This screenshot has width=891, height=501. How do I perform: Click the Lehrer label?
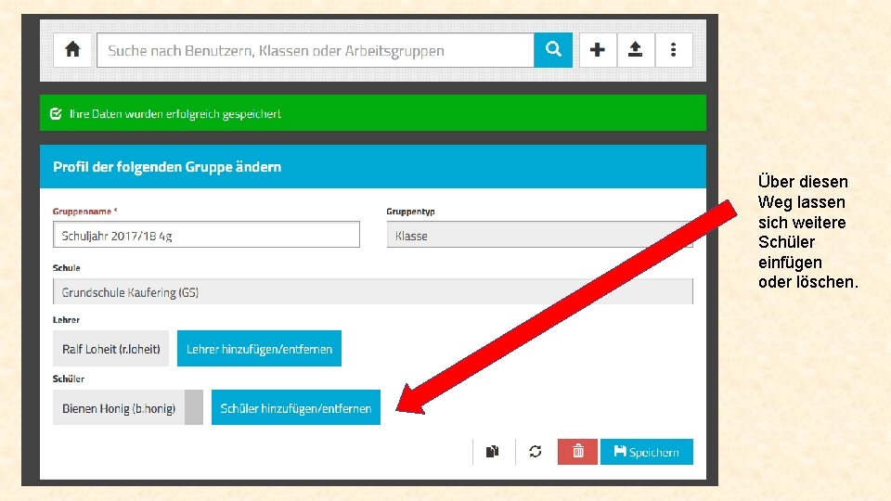[67, 320]
